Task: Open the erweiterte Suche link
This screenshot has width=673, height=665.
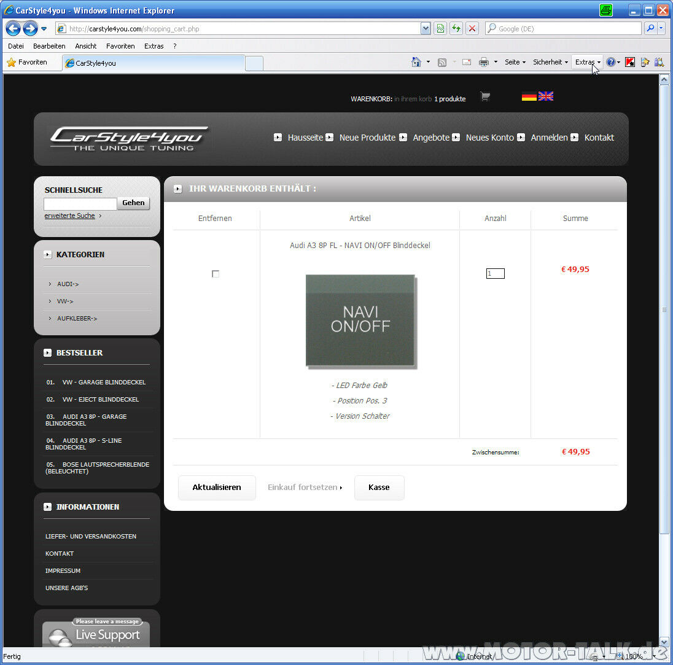Action: [69, 216]
